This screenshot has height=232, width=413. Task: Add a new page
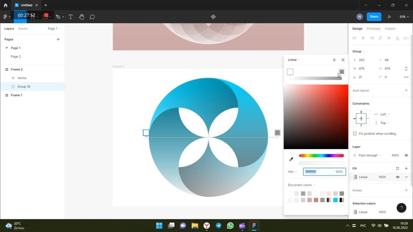58,40
